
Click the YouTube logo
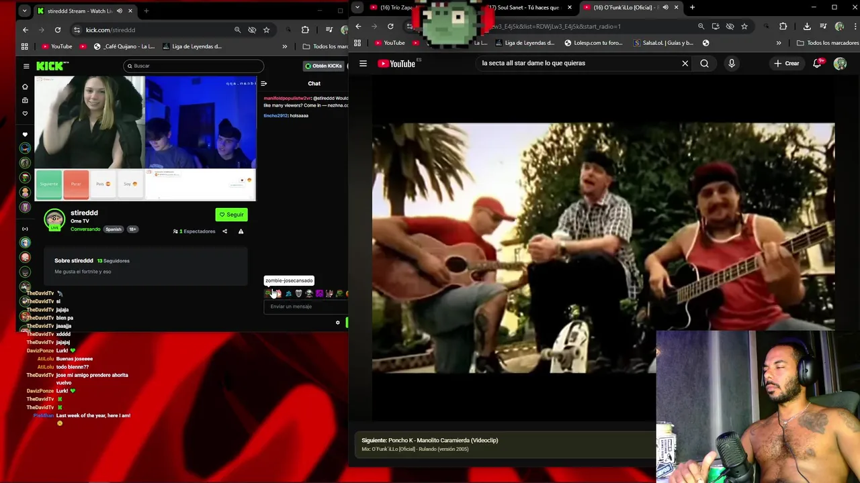point(396,64)
